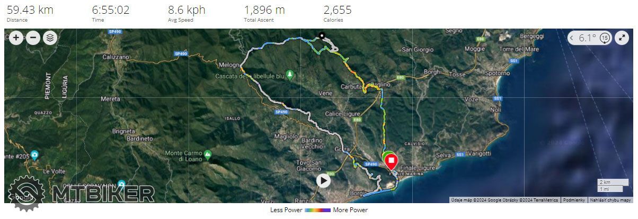Click the Monte Carmo di Loano peak icon
Screen dimensions: 638x219
pyautogui.click(x=208, y=155)
